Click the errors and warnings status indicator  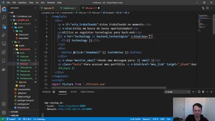(x=27, y=119)
